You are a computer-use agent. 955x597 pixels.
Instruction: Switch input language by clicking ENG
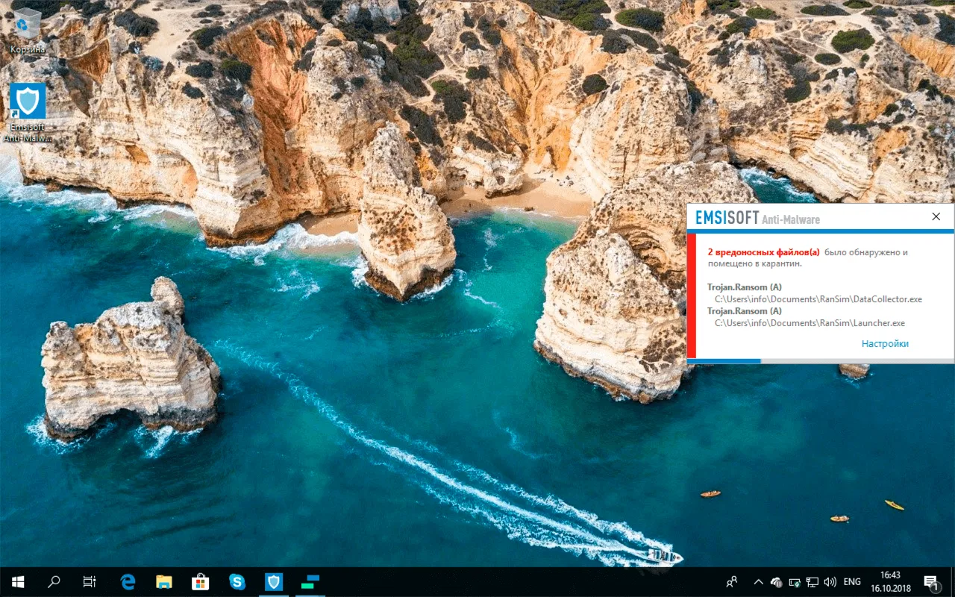851,582
